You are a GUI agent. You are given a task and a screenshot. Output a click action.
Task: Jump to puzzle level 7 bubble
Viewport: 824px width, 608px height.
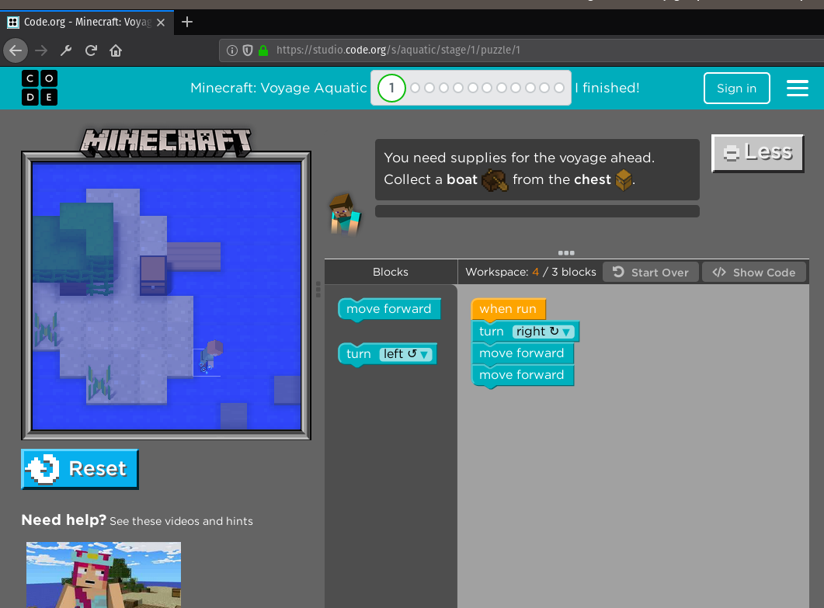[487, 88]
